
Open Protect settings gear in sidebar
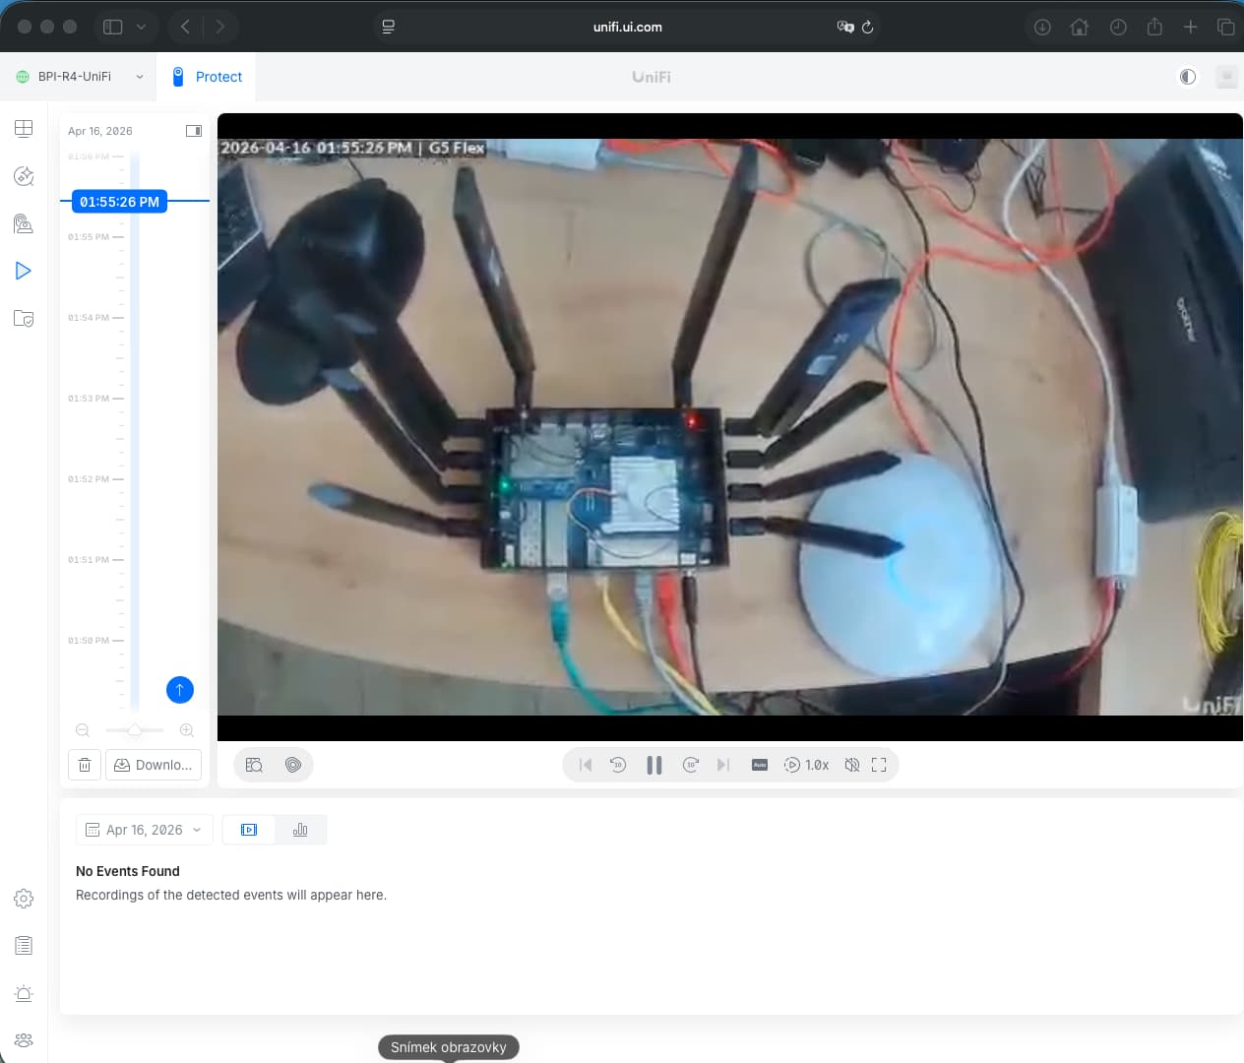[24, 899]
